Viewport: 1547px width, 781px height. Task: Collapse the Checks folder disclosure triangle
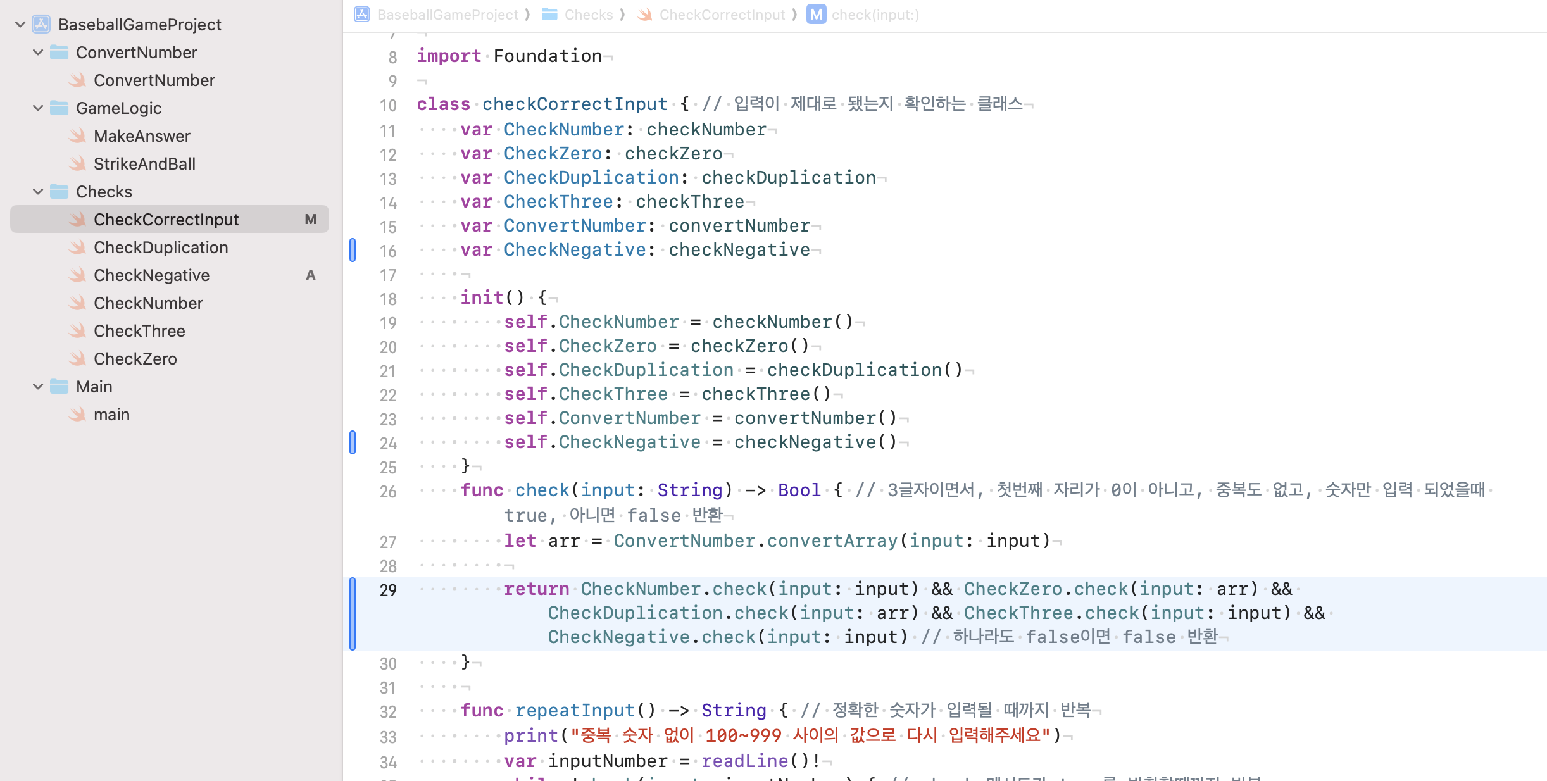click(38, 192)
